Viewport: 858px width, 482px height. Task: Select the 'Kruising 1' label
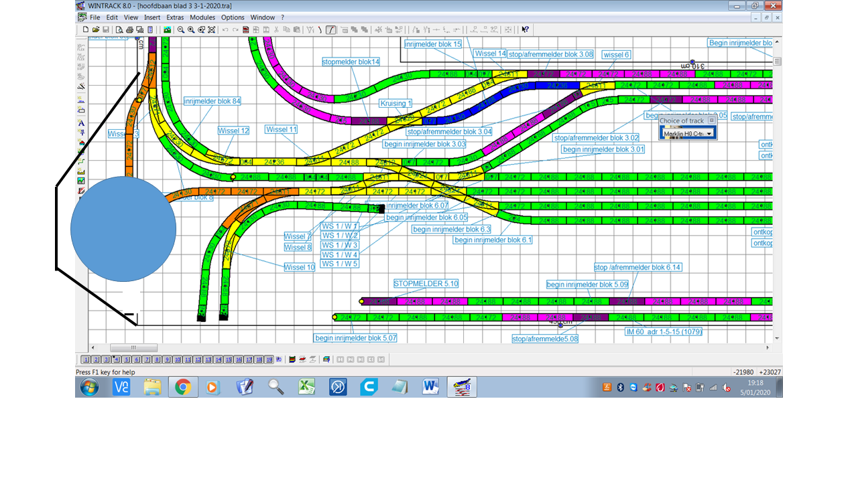tap(395, 103)
